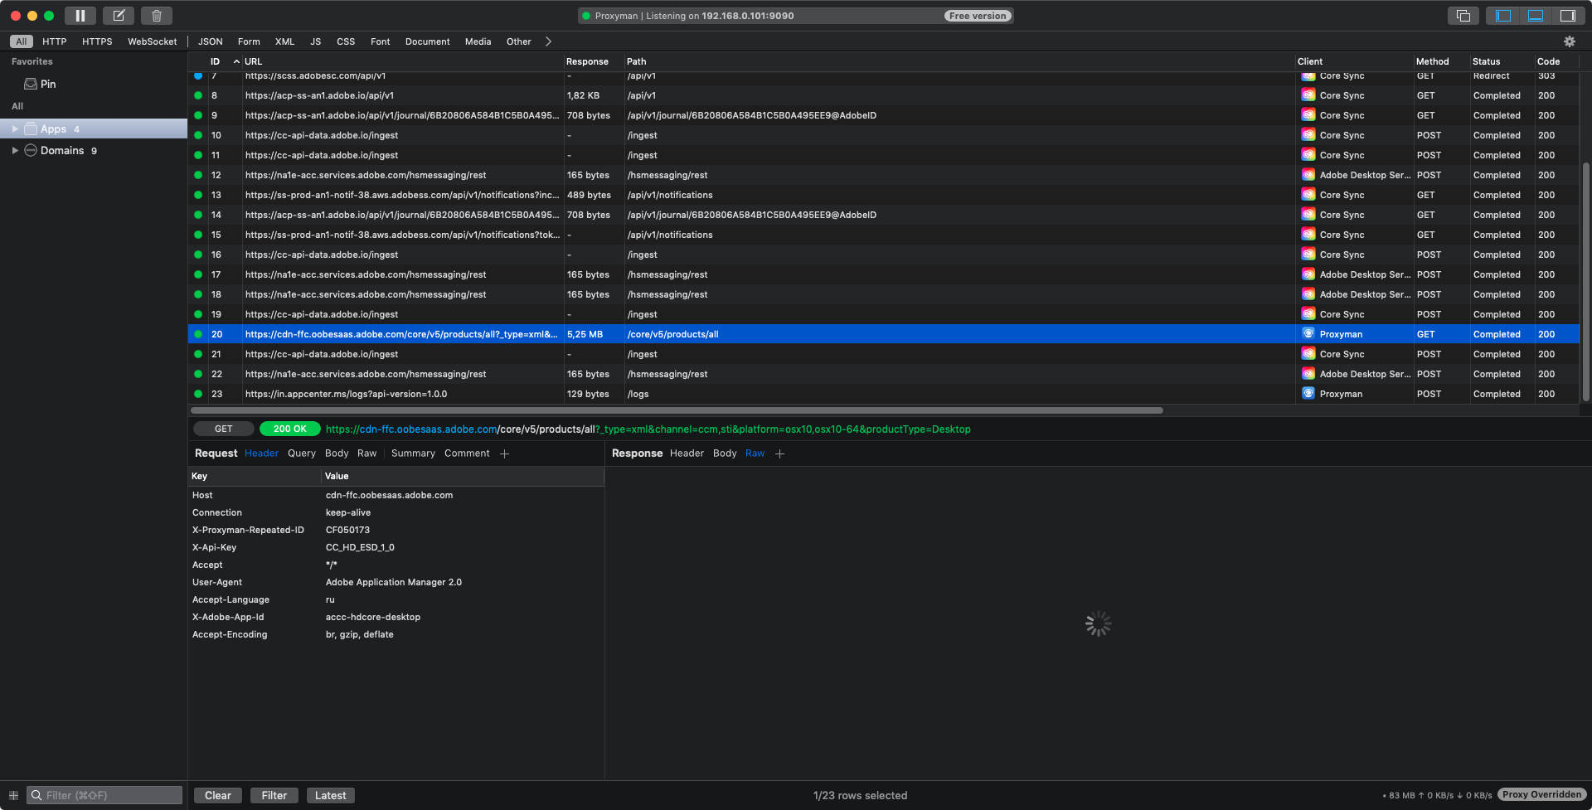Select the All protocol filter
The width and height of the screenshot is (1592, 810).
pos(22,41)
